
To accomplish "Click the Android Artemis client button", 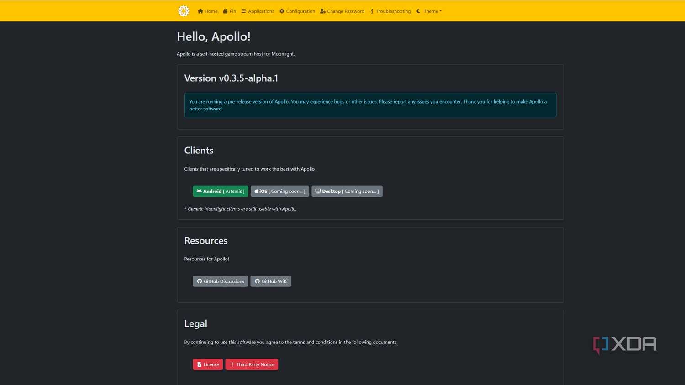I will pos(221,191).
